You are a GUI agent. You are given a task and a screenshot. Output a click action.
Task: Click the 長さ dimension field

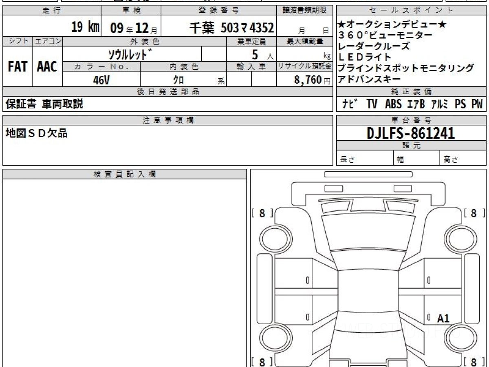click(365, 158)
